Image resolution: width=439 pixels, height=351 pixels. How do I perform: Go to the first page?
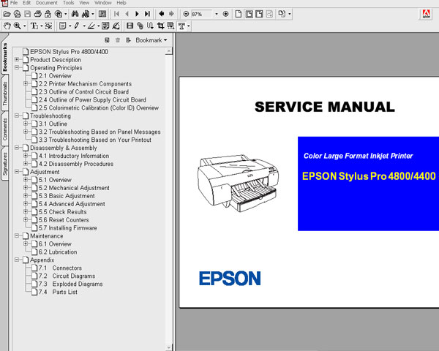(117, 14)
